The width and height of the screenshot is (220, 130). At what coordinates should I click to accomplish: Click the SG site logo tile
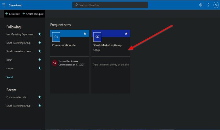(97, 37)
